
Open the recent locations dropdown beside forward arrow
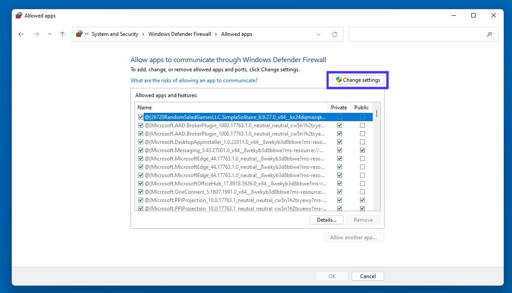(49, 34)
